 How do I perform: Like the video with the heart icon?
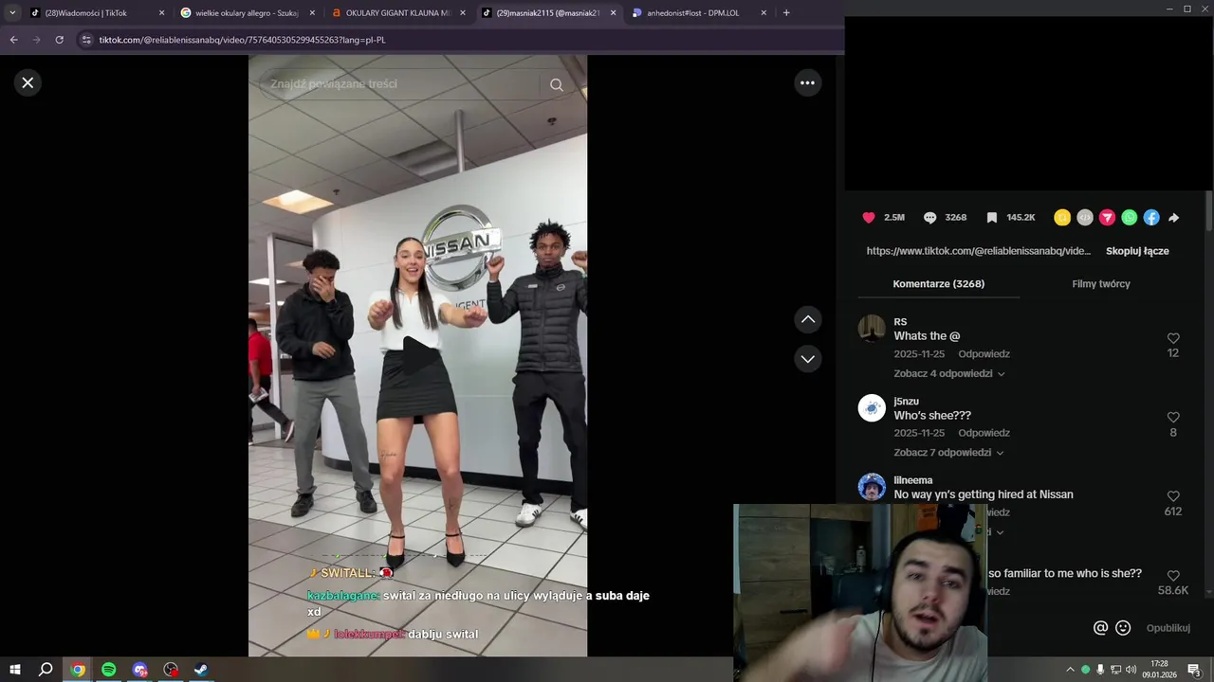(869, 218)
